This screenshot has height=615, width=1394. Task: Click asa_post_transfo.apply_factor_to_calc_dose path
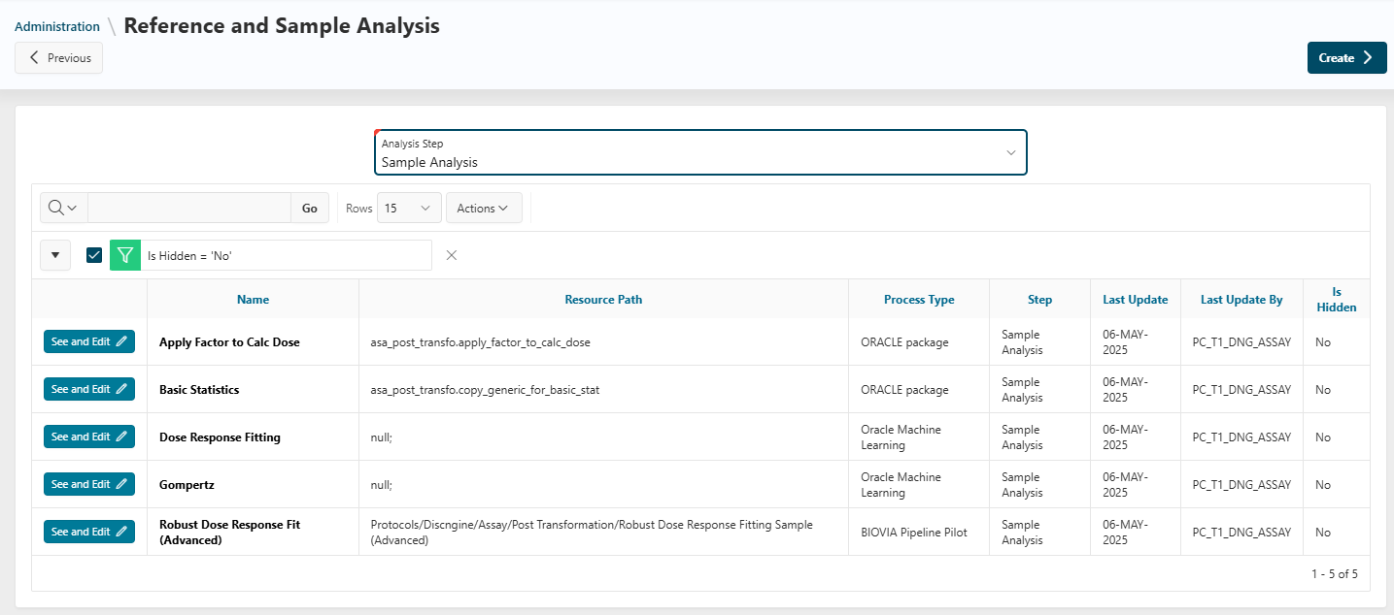pyautogui.click(x=480, y=342)
